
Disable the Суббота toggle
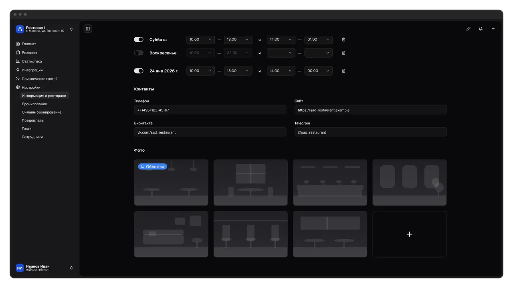point(139,40)
